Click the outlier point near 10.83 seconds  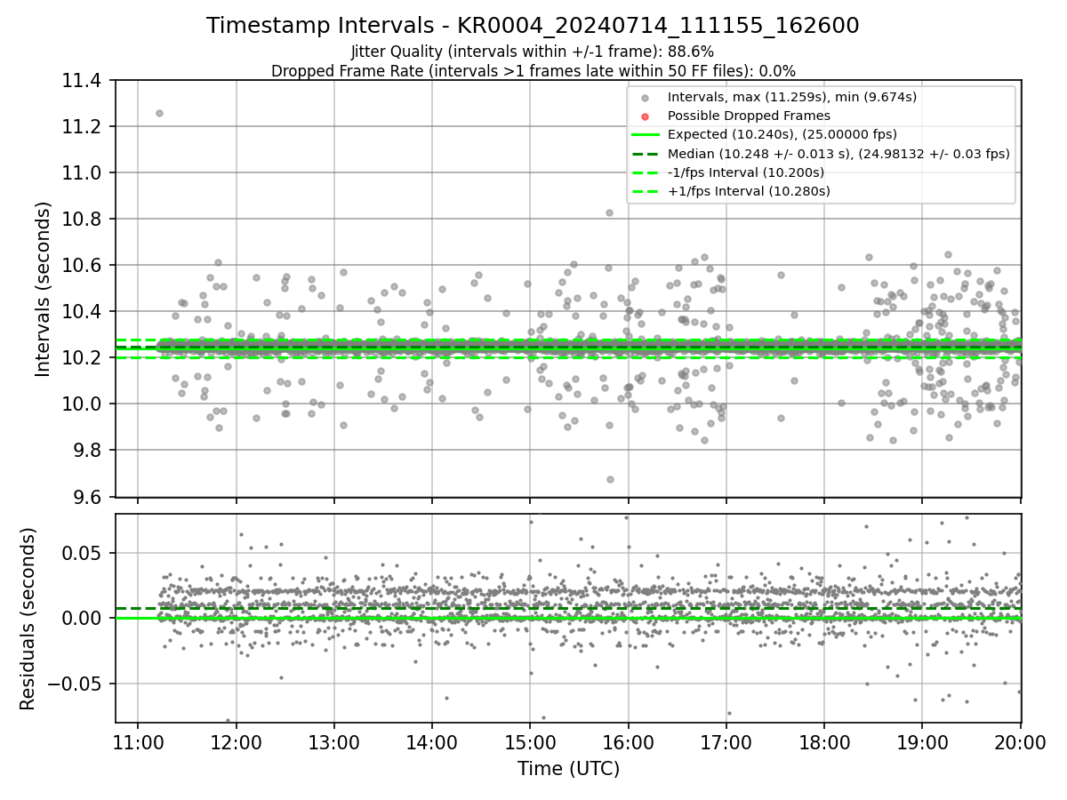point(609,212)
